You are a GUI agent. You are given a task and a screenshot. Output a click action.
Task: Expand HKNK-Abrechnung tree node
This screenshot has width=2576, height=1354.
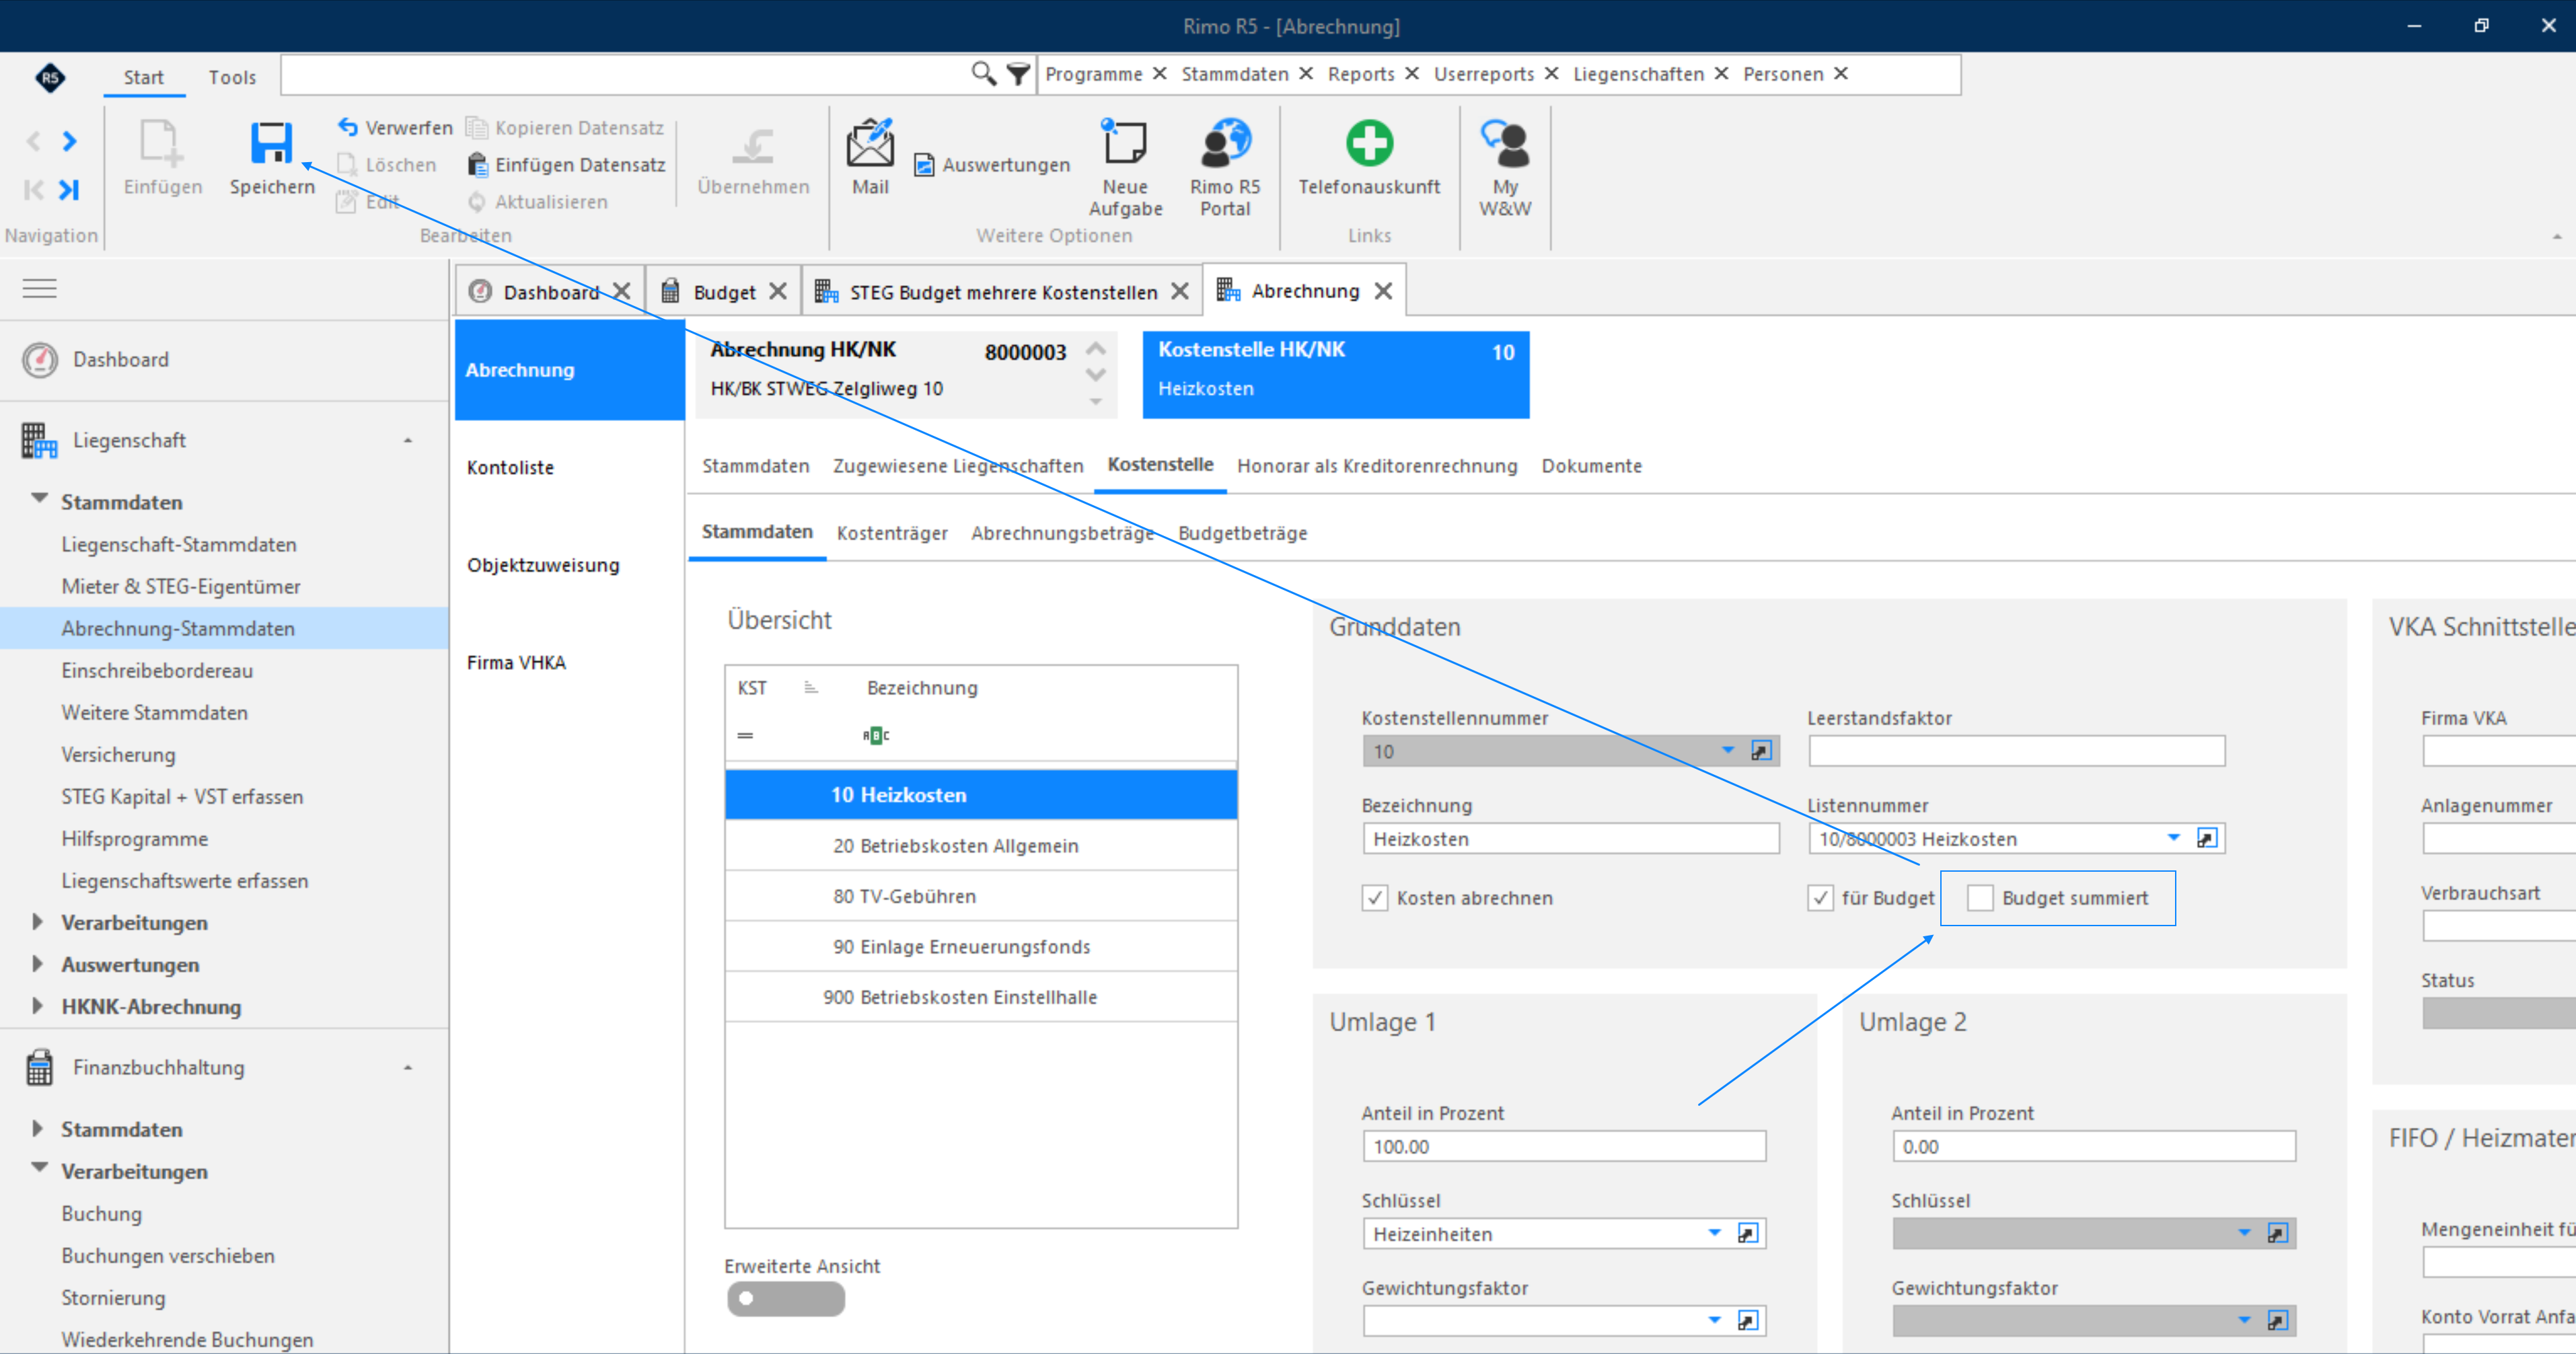pos(38,1006)
